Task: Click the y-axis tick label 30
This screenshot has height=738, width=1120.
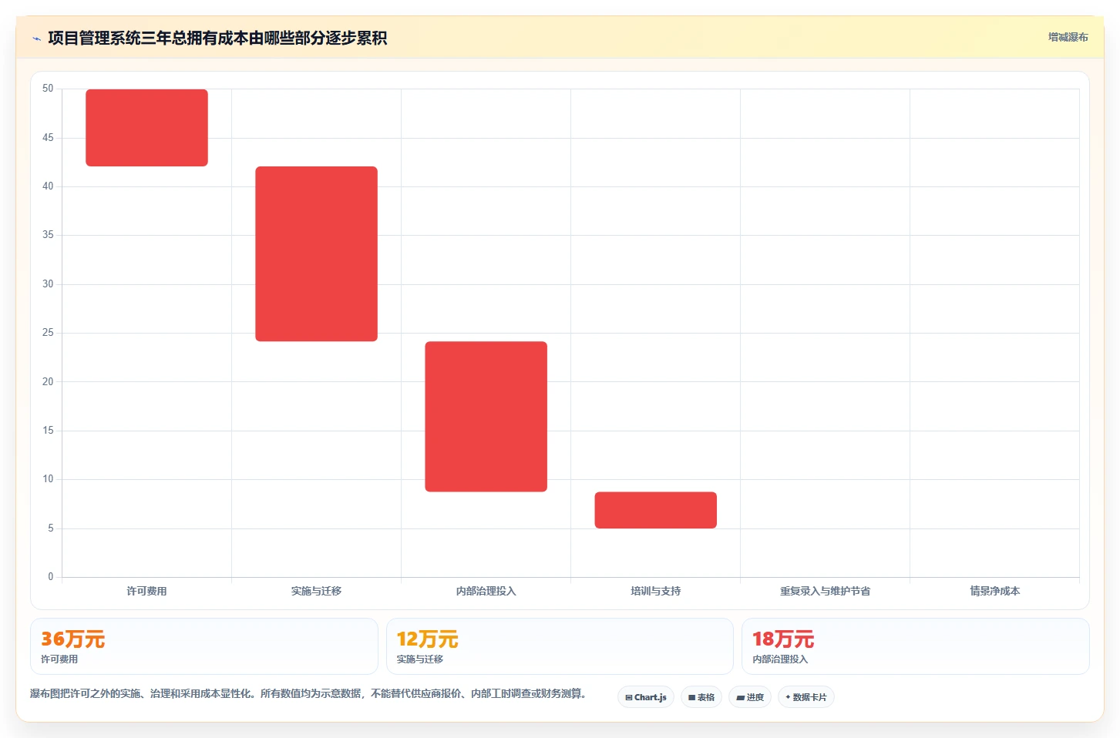Action: point(48,284)
